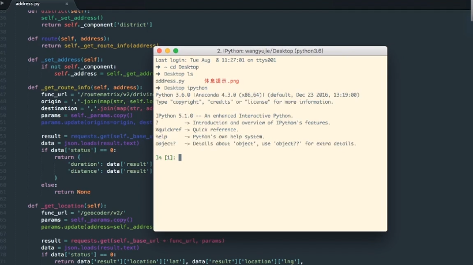Close the address.py tab
Screen dimensions: 473x265
(x=67, y=4)
